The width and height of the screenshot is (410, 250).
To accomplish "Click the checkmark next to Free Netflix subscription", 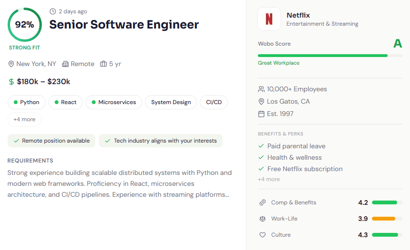I will (x=261, y=169).
